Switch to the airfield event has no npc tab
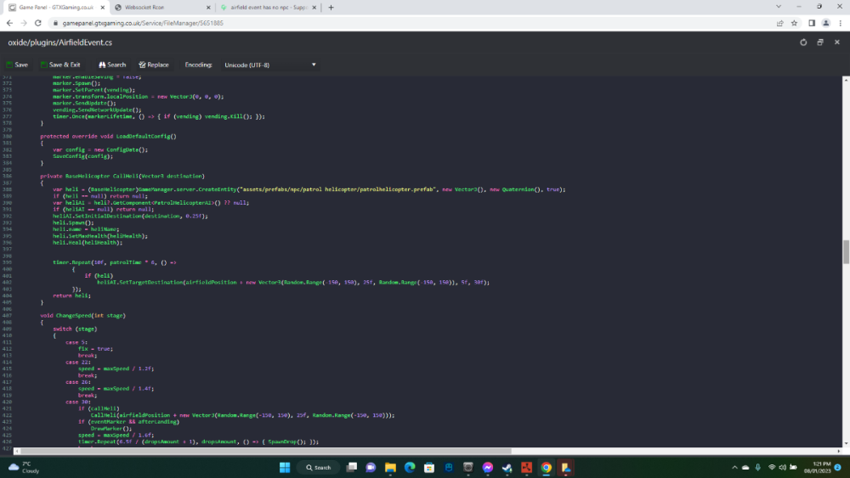850x478 pixels. (269, 8)
